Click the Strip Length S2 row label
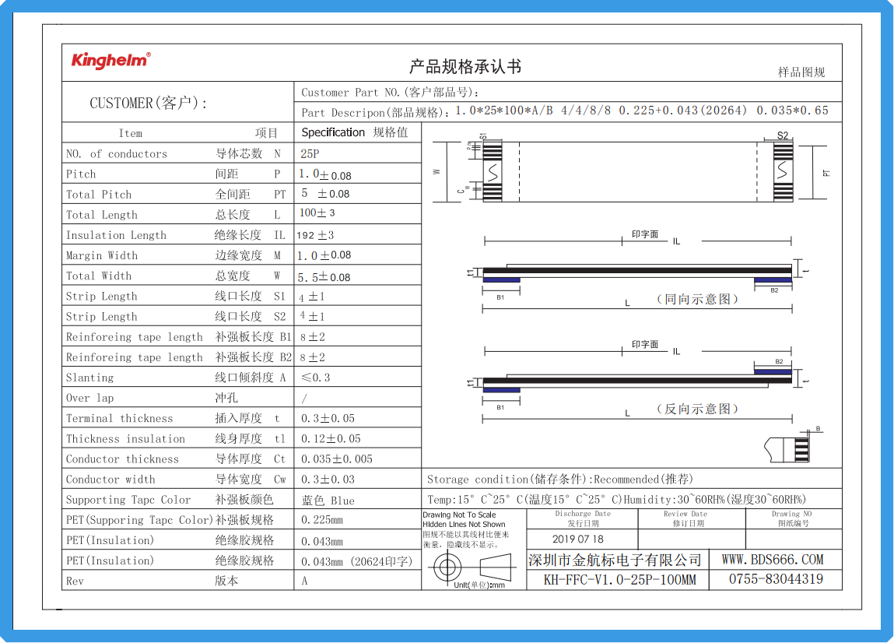 tap(175, 317)
